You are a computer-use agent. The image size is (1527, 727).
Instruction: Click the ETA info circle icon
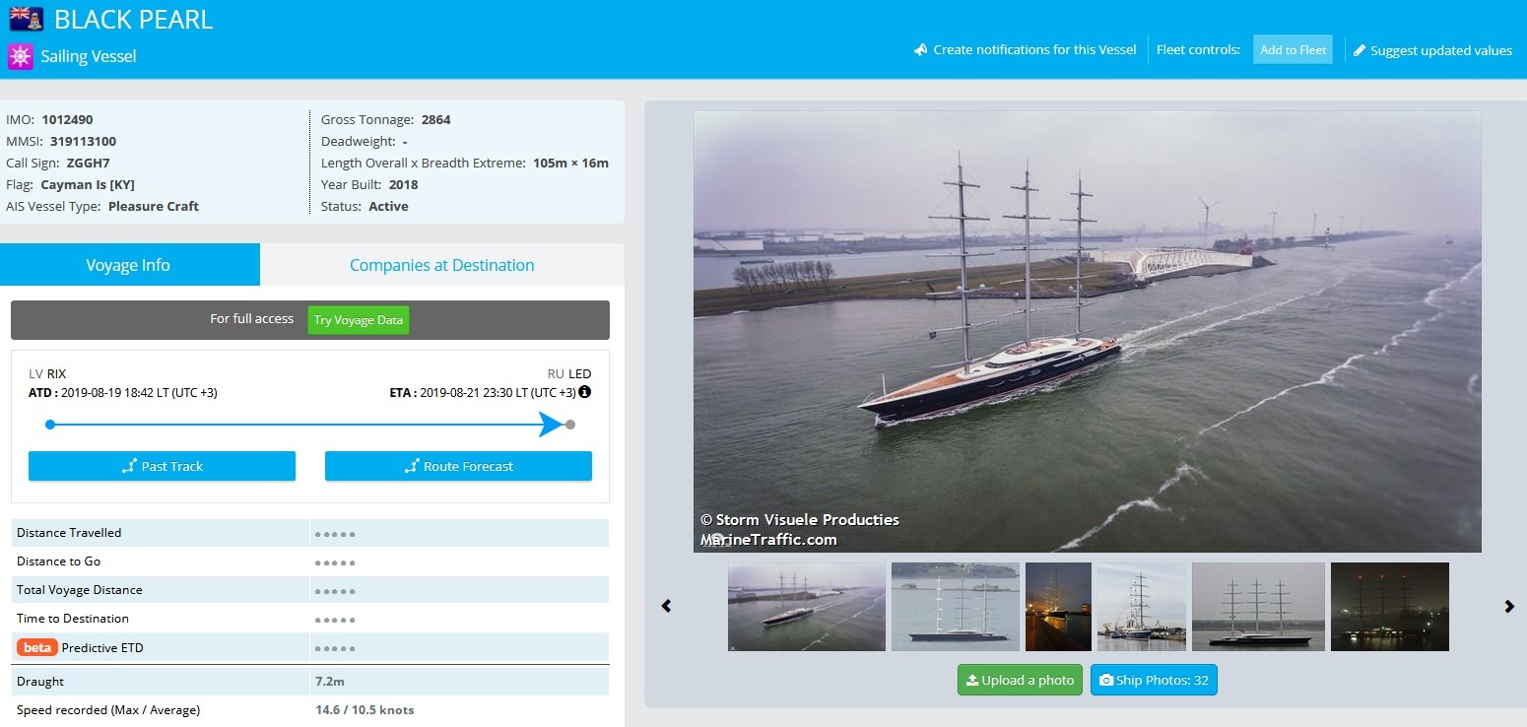click(584, 392)
